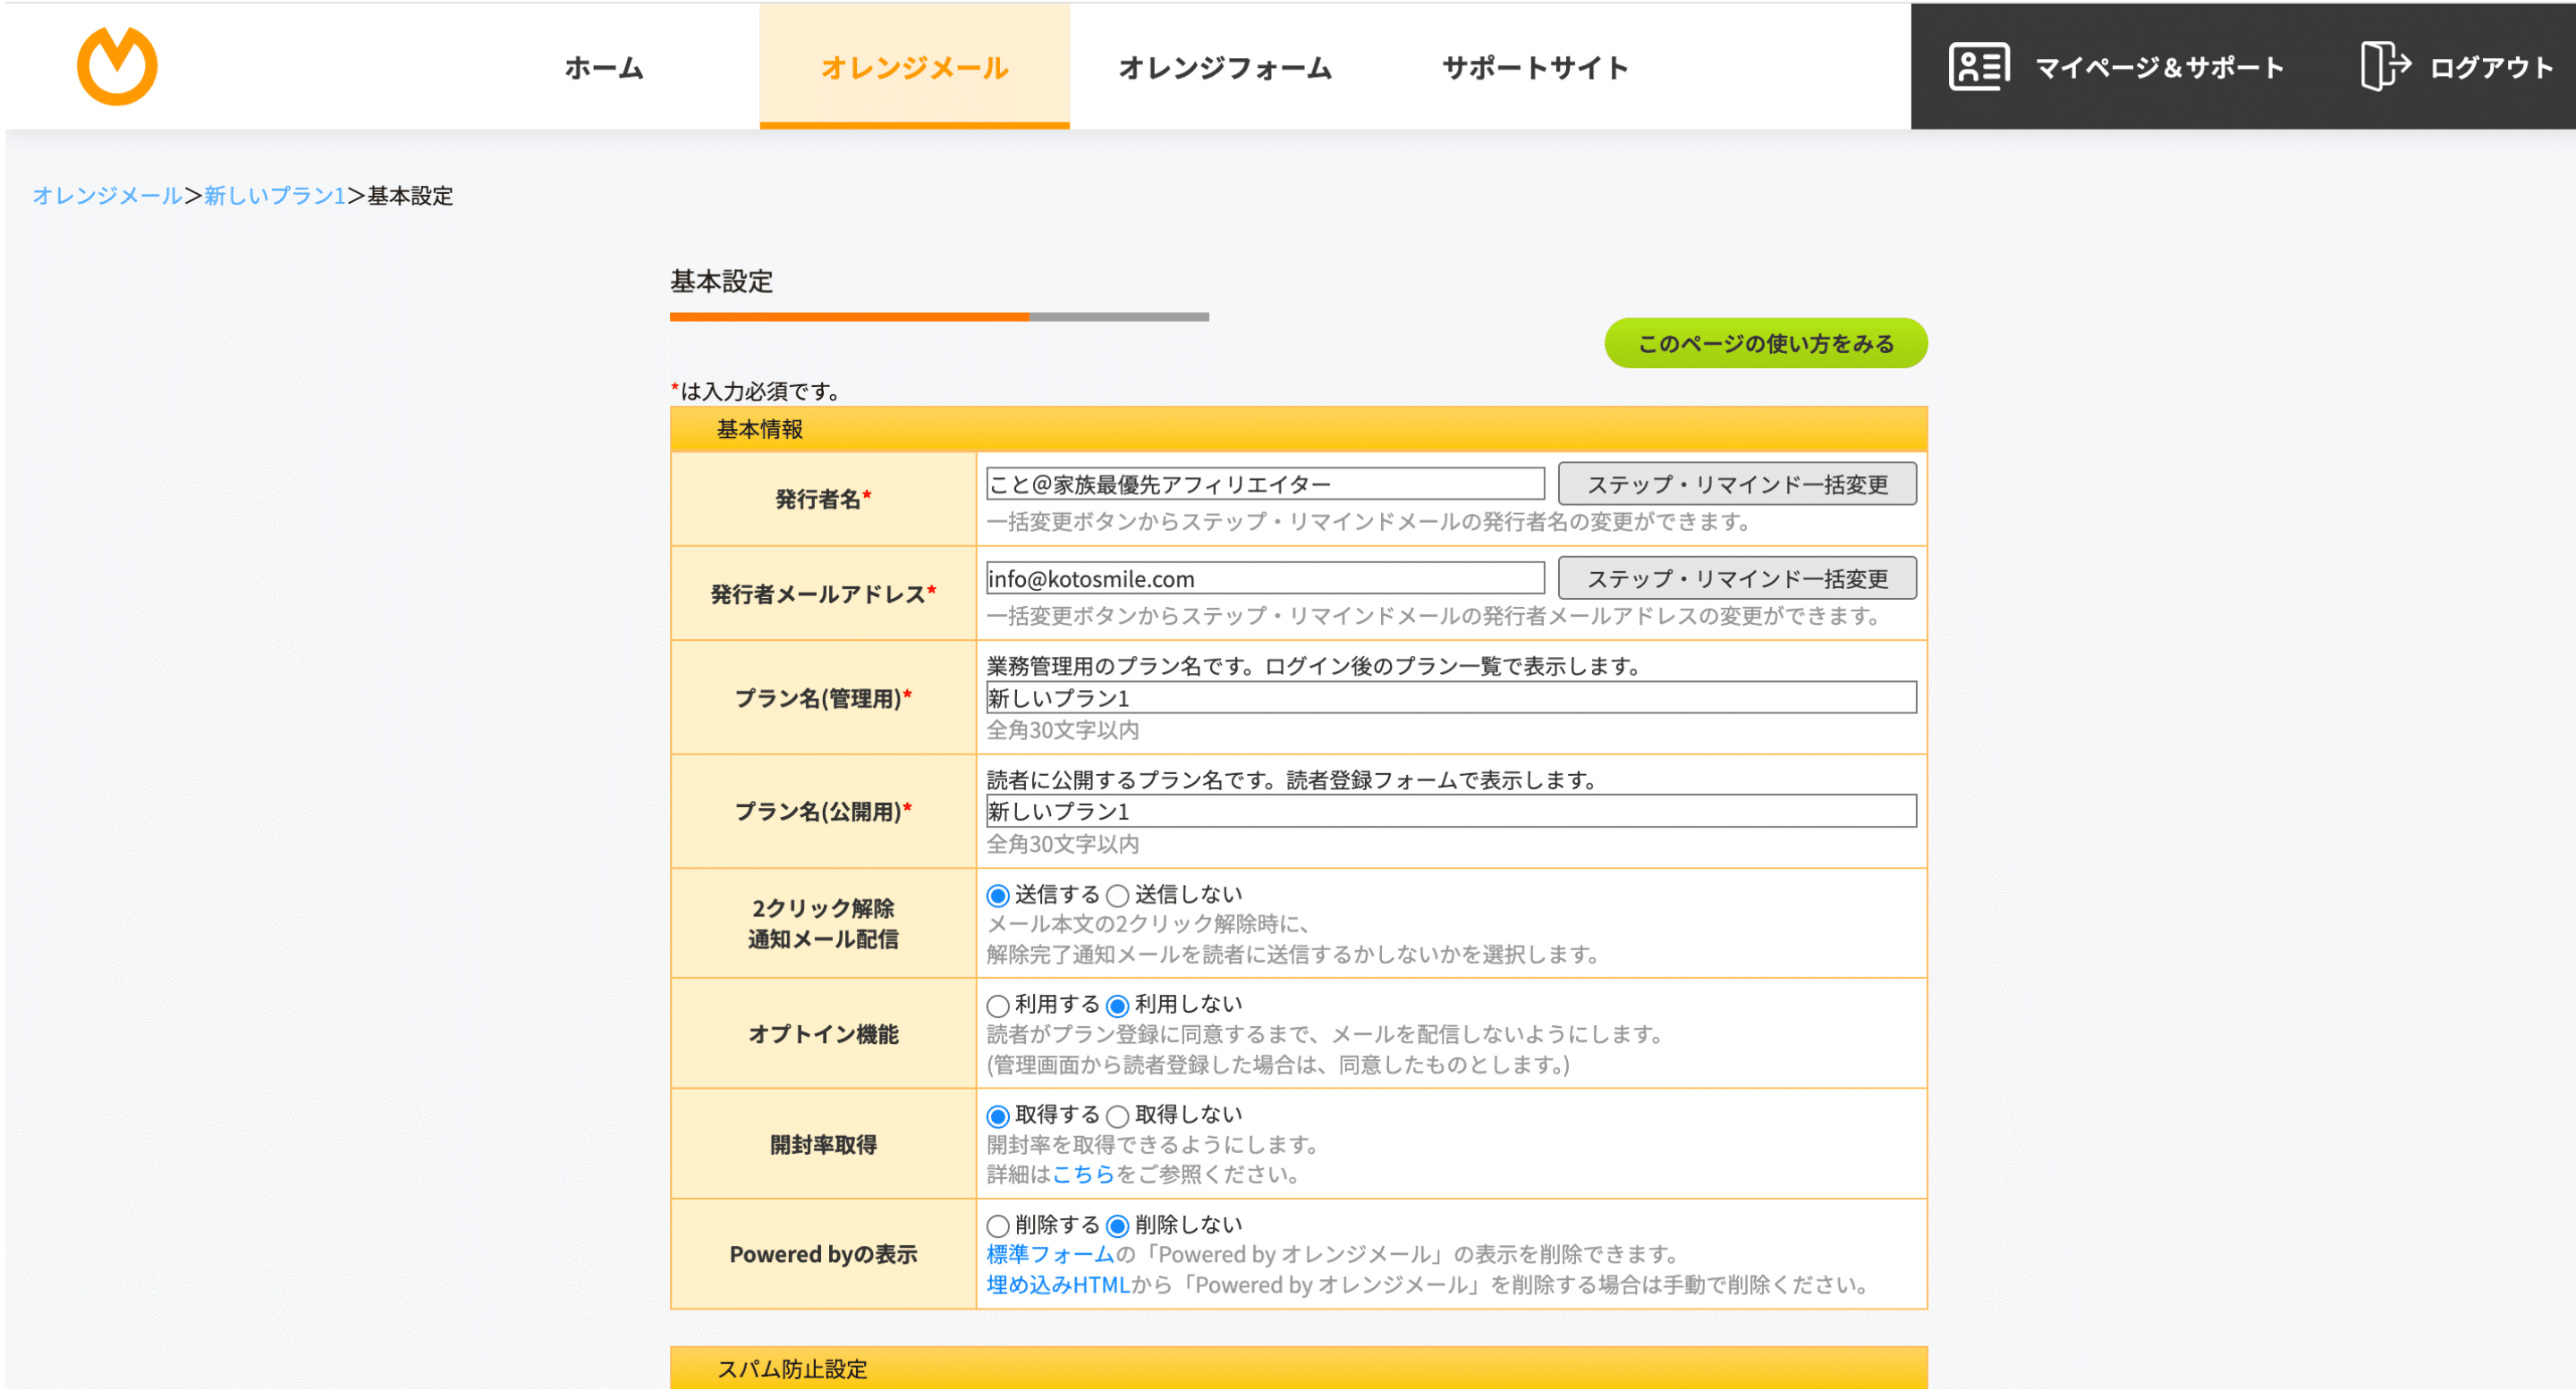2576x1389 pixels.
Task: Select 送信しない for 2クリック解除通知
Action: coord(1118,896)
